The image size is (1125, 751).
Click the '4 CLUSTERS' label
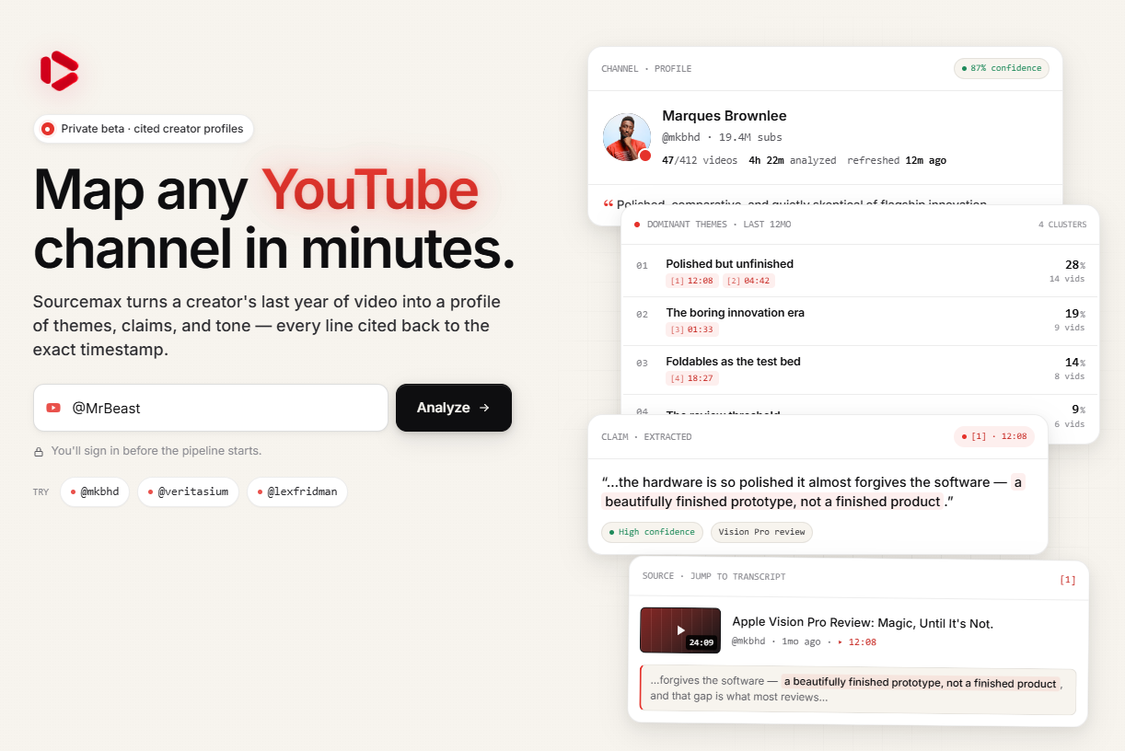point(1062,225)
